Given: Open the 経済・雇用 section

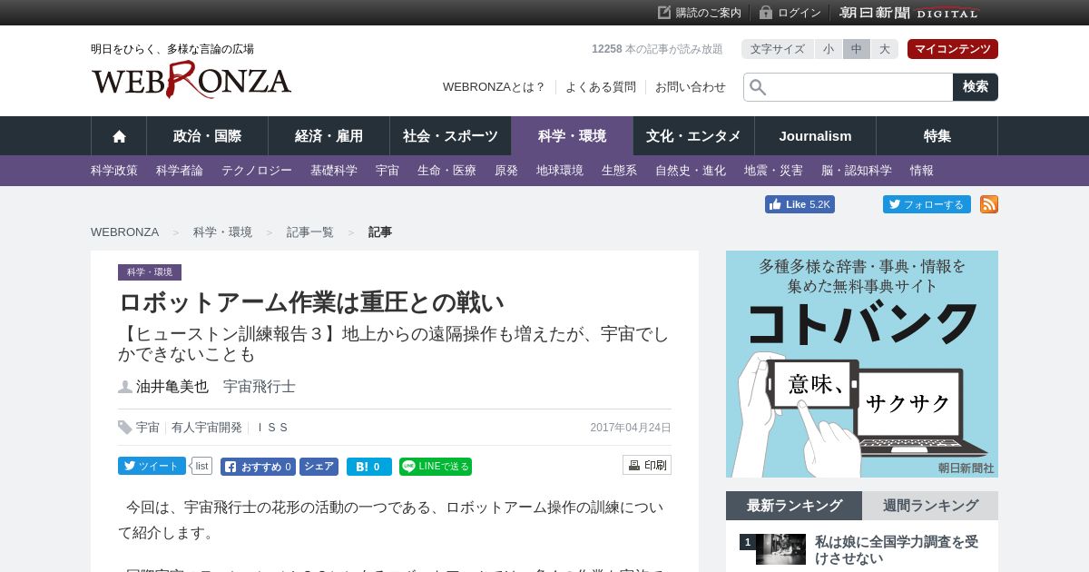Looking at the screenshot, I should 329,136.
